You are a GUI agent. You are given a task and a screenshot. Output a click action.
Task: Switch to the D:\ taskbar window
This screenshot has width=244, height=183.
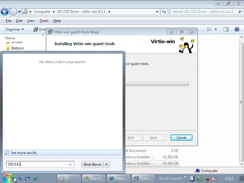[69, 178]
